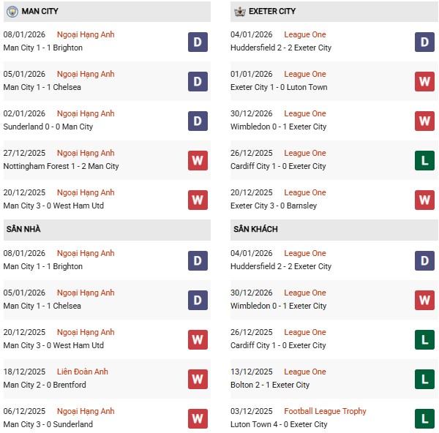Click the Exeter City club crest
439x433 pixels.
239,12
